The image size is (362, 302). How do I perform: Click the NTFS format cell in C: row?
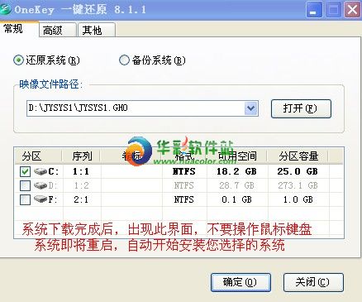(184, 171)
